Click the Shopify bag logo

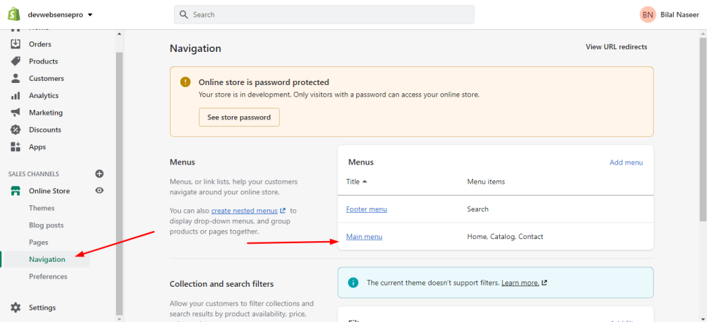click(13, 14)
